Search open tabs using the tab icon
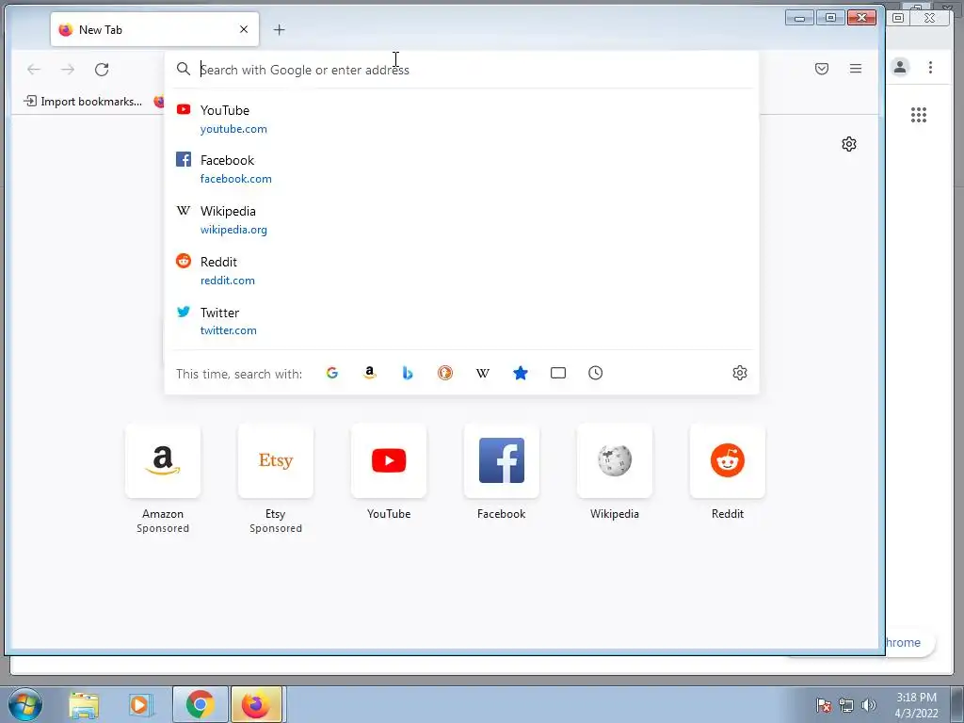Screen dimensions: 964x723 pyautogui.click(x=558, y=373)
